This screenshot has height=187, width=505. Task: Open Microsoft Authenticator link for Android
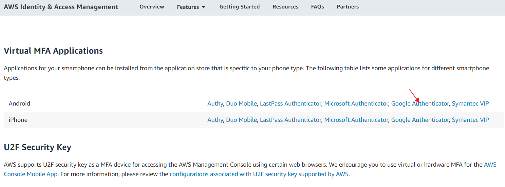click(356, 104)
